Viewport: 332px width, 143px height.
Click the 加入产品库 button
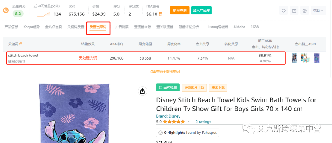tap(201, 10)
